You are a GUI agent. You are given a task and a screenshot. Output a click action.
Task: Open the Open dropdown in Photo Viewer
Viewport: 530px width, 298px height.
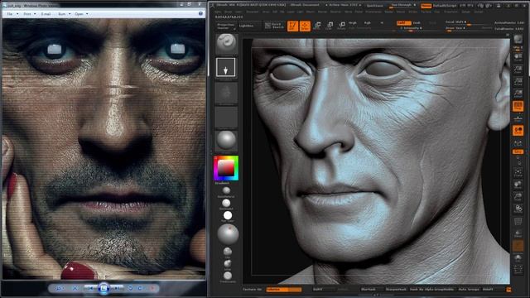click(x=81, y=14)
